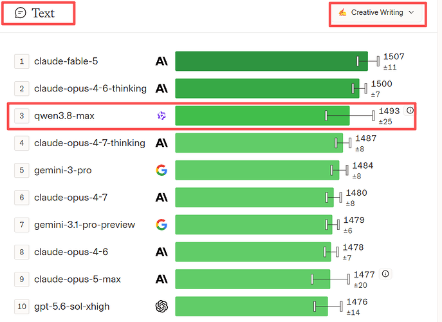Expand the dropdown chevron next to Creative Writing
This screenshot has height=322, width=442.
[x=411, y=12]
